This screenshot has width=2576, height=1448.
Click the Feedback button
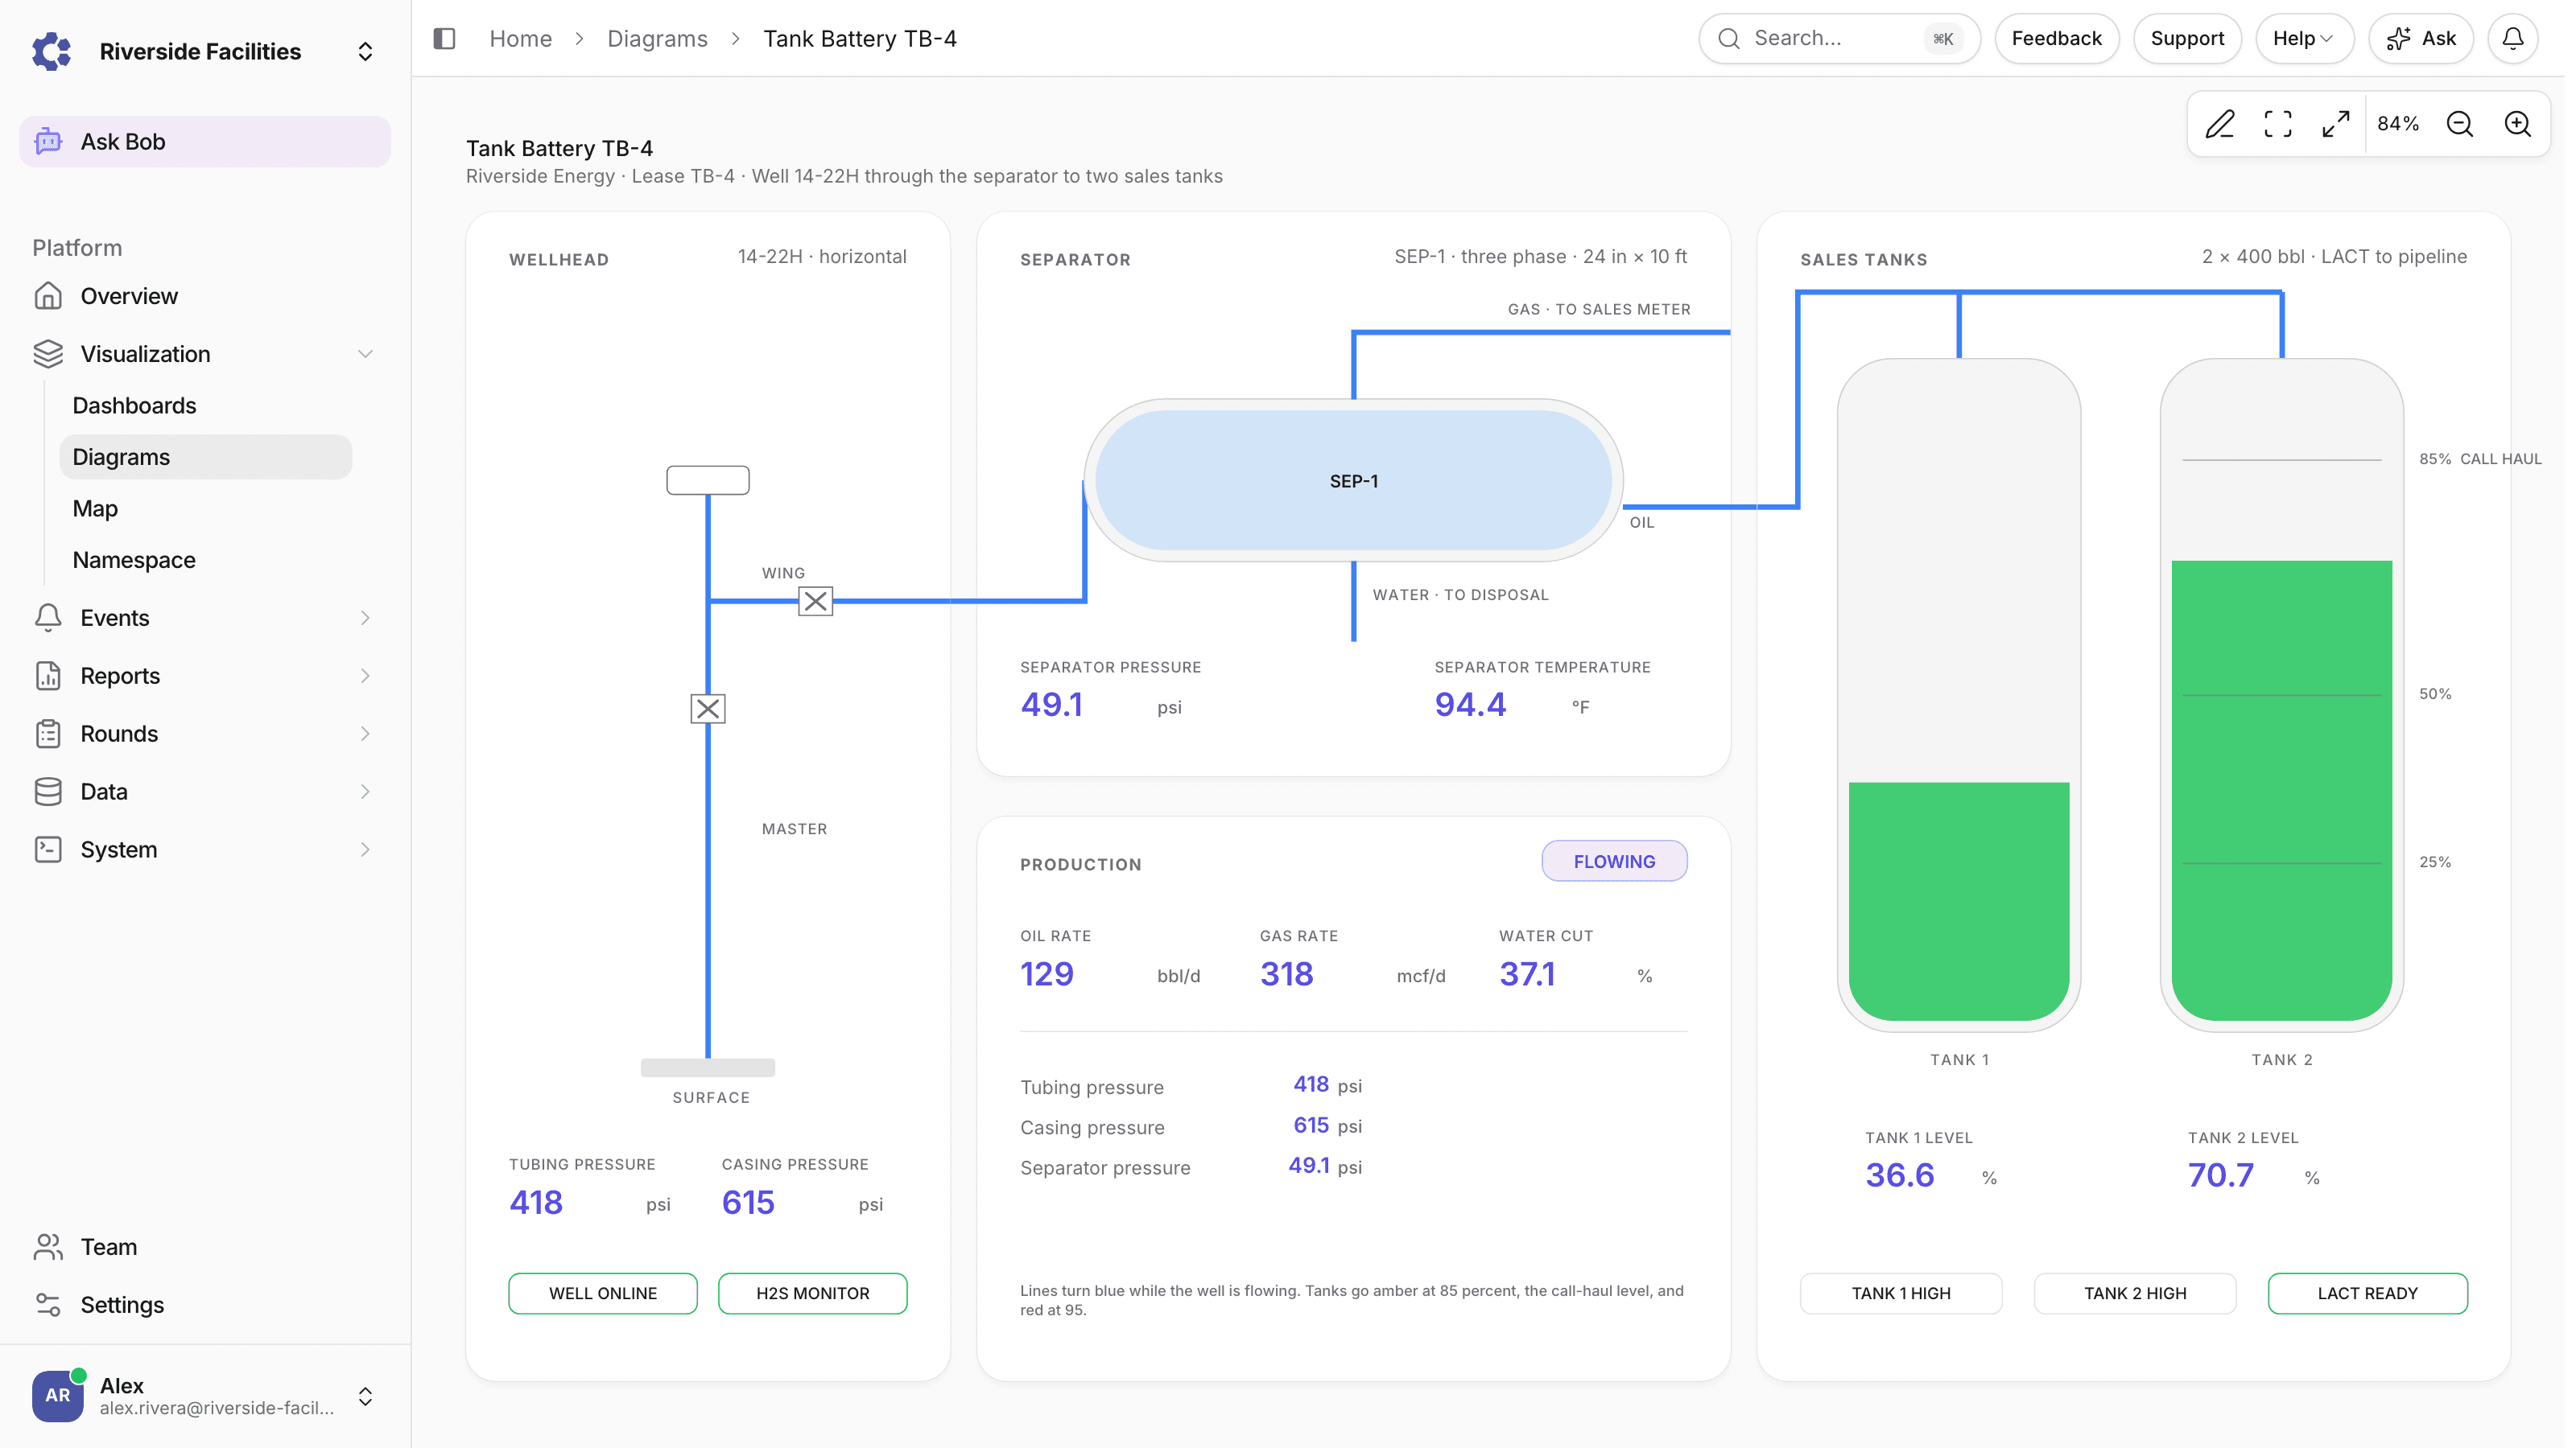tap(2057, 39)
